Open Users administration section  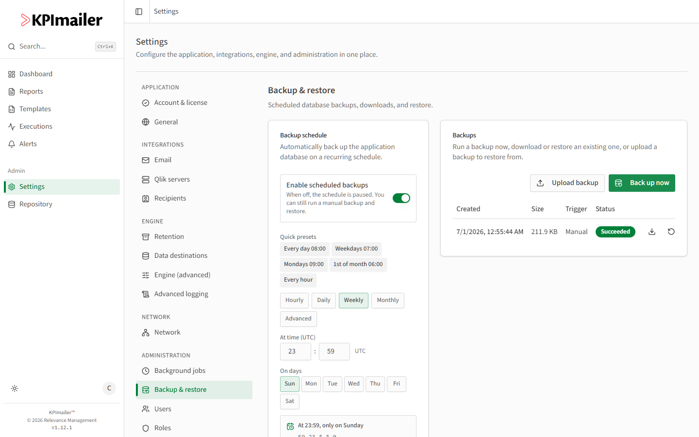pos(194,409)
